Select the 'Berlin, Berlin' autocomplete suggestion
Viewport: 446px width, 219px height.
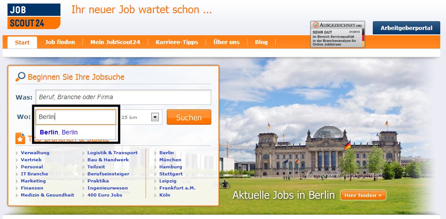(59, 132)
